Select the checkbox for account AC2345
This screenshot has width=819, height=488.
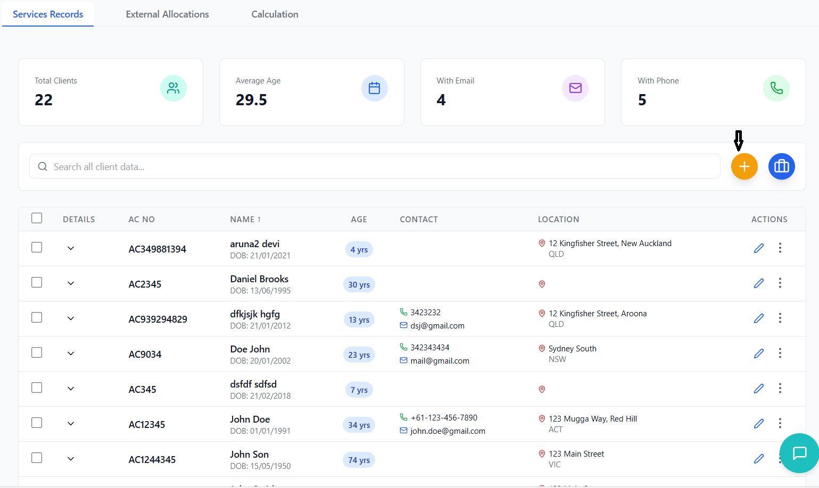click(37, 283)
